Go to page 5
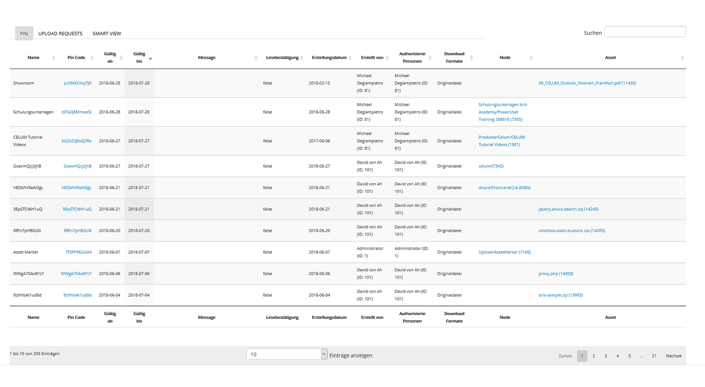Image resolution: width=705 pixels, height=387 pixels. pyautogui.click(x=630, y=356)
